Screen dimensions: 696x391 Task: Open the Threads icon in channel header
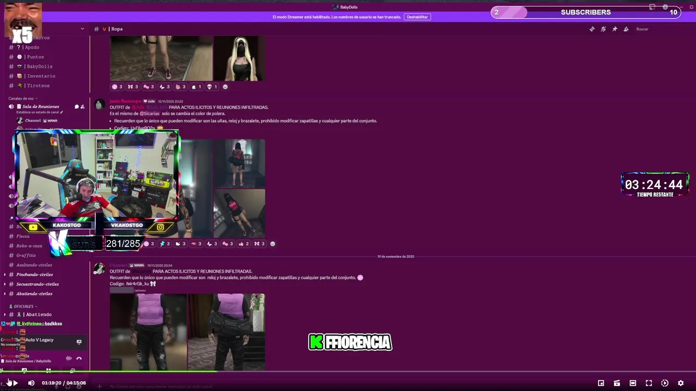592,29
